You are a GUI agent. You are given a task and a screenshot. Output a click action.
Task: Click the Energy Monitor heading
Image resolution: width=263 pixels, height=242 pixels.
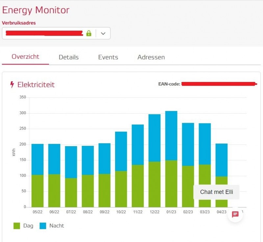point(36,10)
